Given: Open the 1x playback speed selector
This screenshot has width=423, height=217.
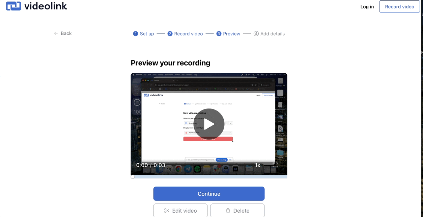Looking at the screenshot, I should 257,165.
